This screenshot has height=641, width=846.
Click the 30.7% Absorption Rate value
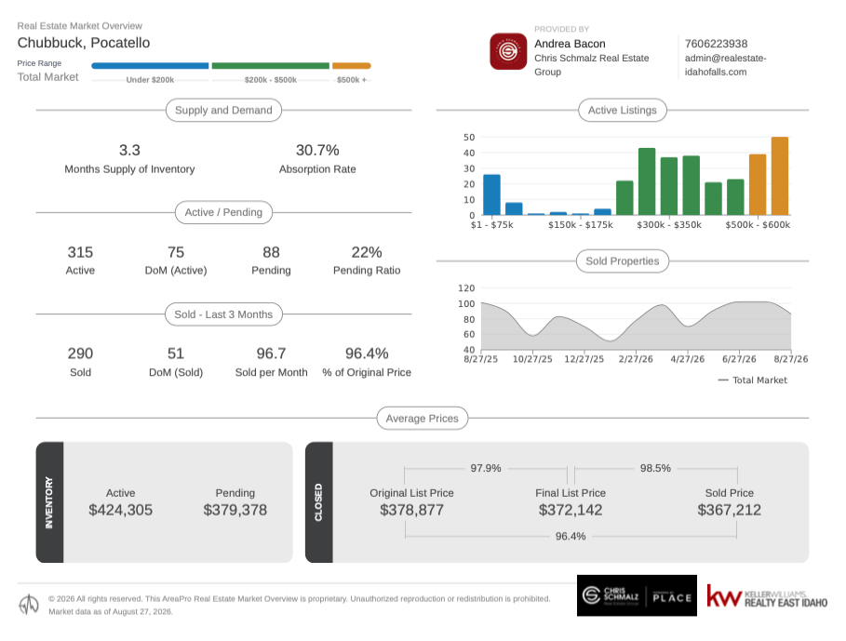[317, 150]
